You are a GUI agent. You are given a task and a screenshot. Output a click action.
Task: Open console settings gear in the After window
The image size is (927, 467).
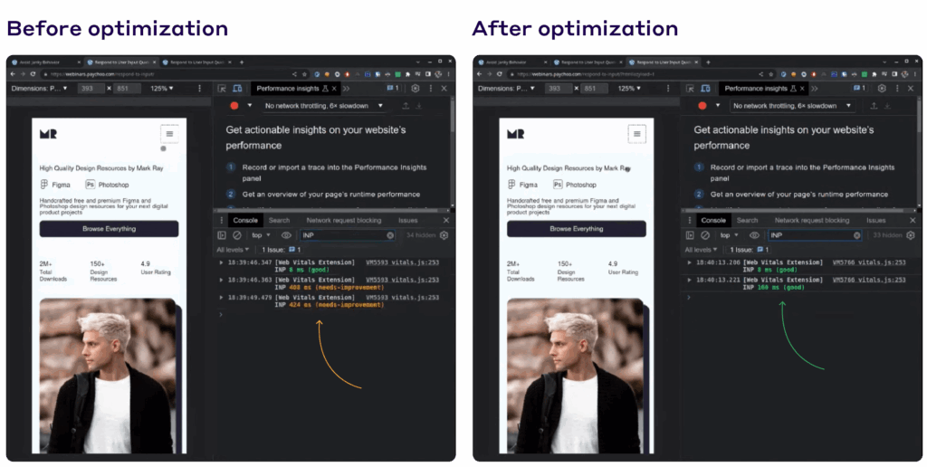(x=911, y=235)
